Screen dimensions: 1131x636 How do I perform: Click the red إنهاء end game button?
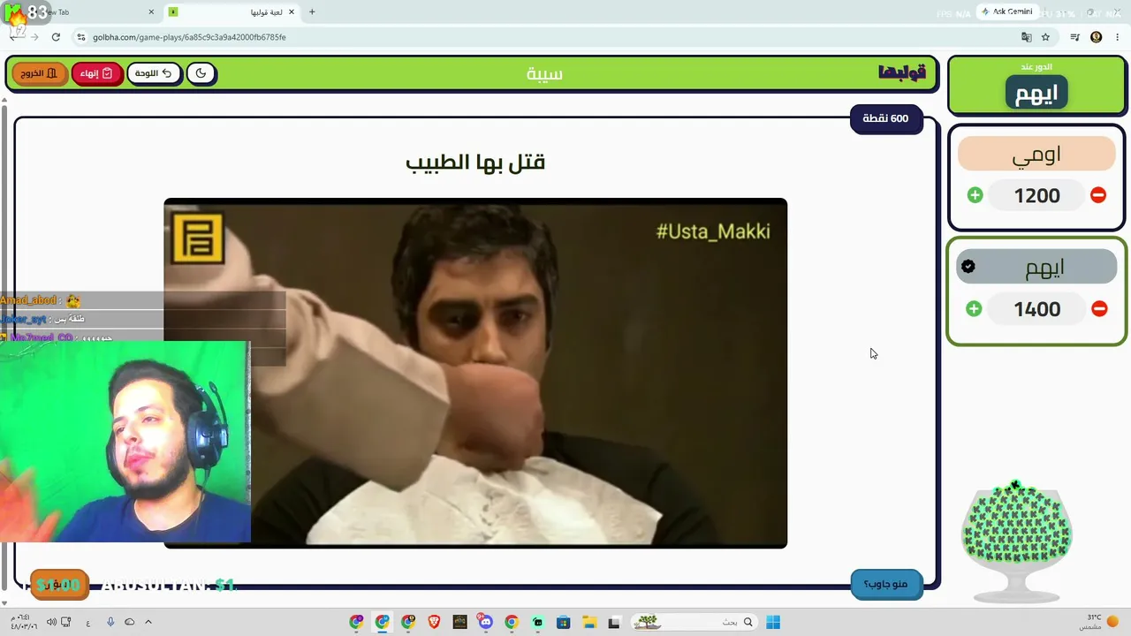(96, 73)
